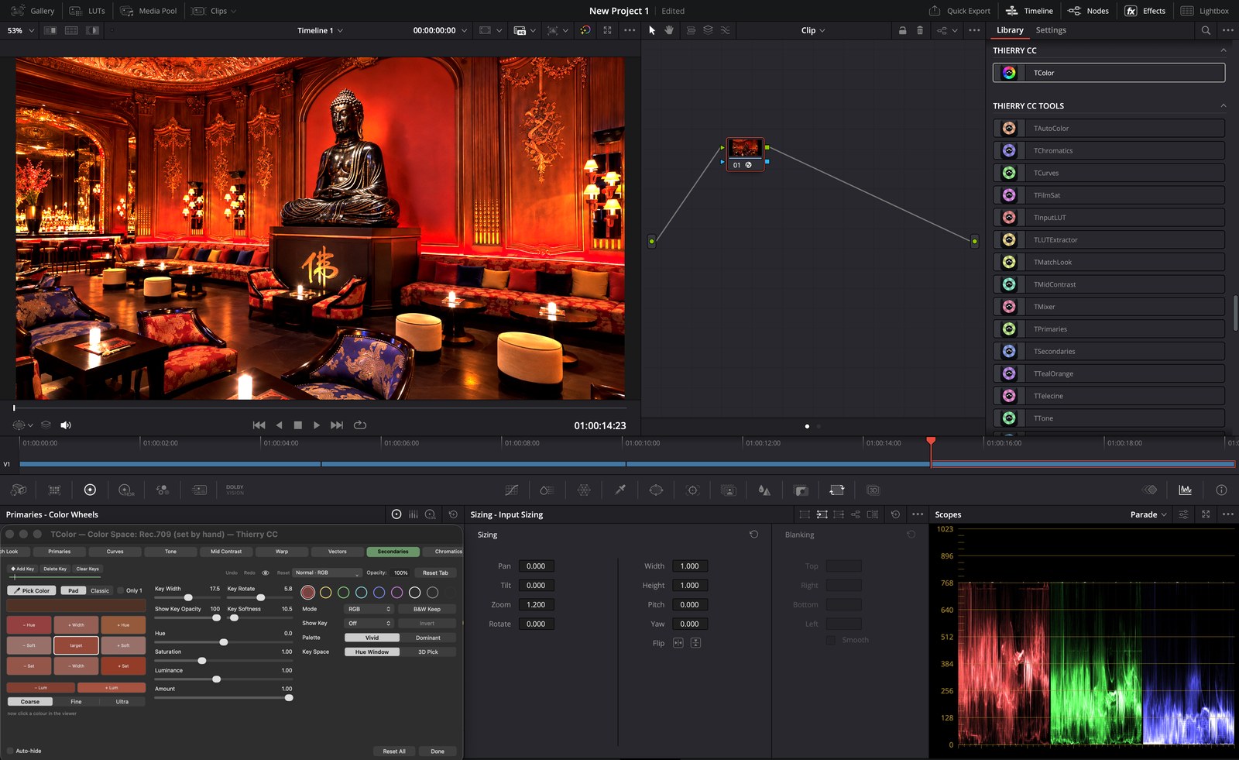Click the Reset Tab button
The height and width of the screenshot is (760, 1239).
coord(435,573)
